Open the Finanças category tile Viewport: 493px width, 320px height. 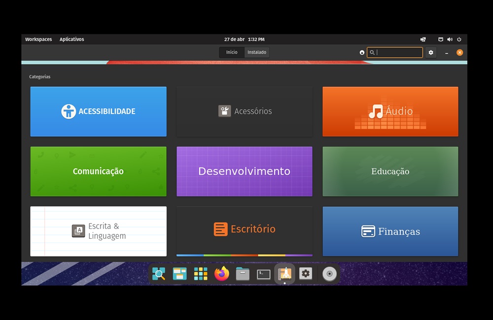(x=390, y=231)
